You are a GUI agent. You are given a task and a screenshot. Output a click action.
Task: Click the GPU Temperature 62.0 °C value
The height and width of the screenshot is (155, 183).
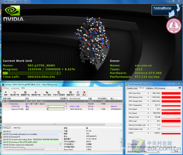pyautogui.click(x=156, y=105)
